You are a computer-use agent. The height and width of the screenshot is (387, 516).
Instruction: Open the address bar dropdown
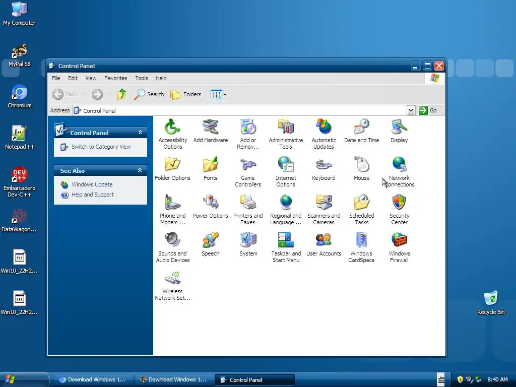(x=411, y=110)
